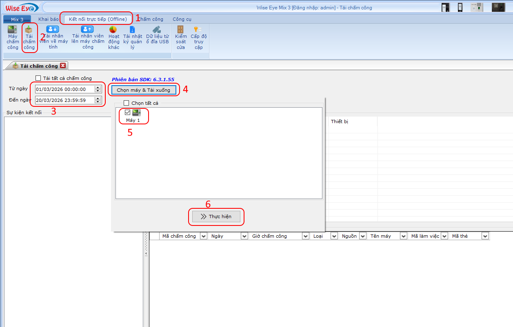Open Ngày column filter dropdown

click(x=244, y=236)
